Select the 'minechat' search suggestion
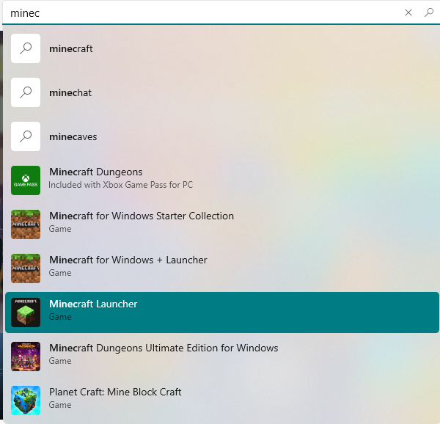The height and width of the screenshot is (424, 440). [222, 92]
